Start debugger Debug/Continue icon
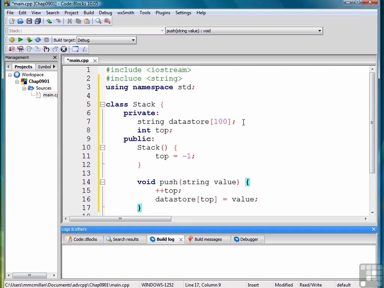Image resolution: width=384 pixels, height=288 pixels. point(12,49)
